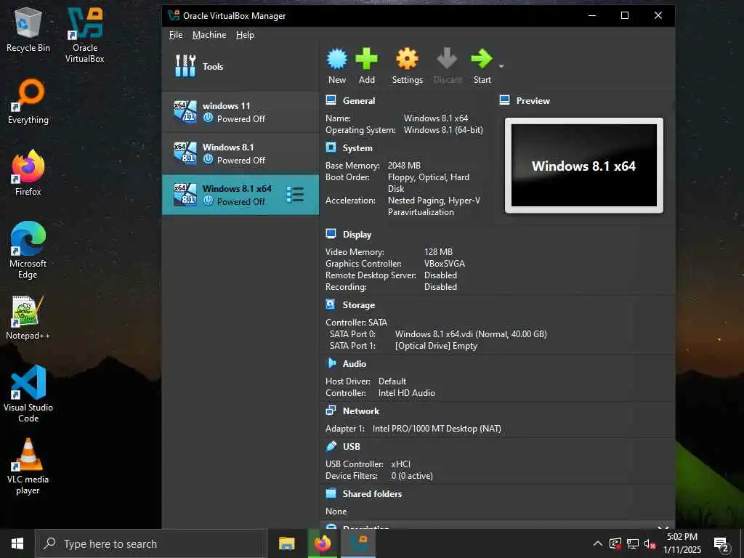Maximize the VirtualBox Manager window
The width and height of the screenshot is (744, 558).
point(625,16)
